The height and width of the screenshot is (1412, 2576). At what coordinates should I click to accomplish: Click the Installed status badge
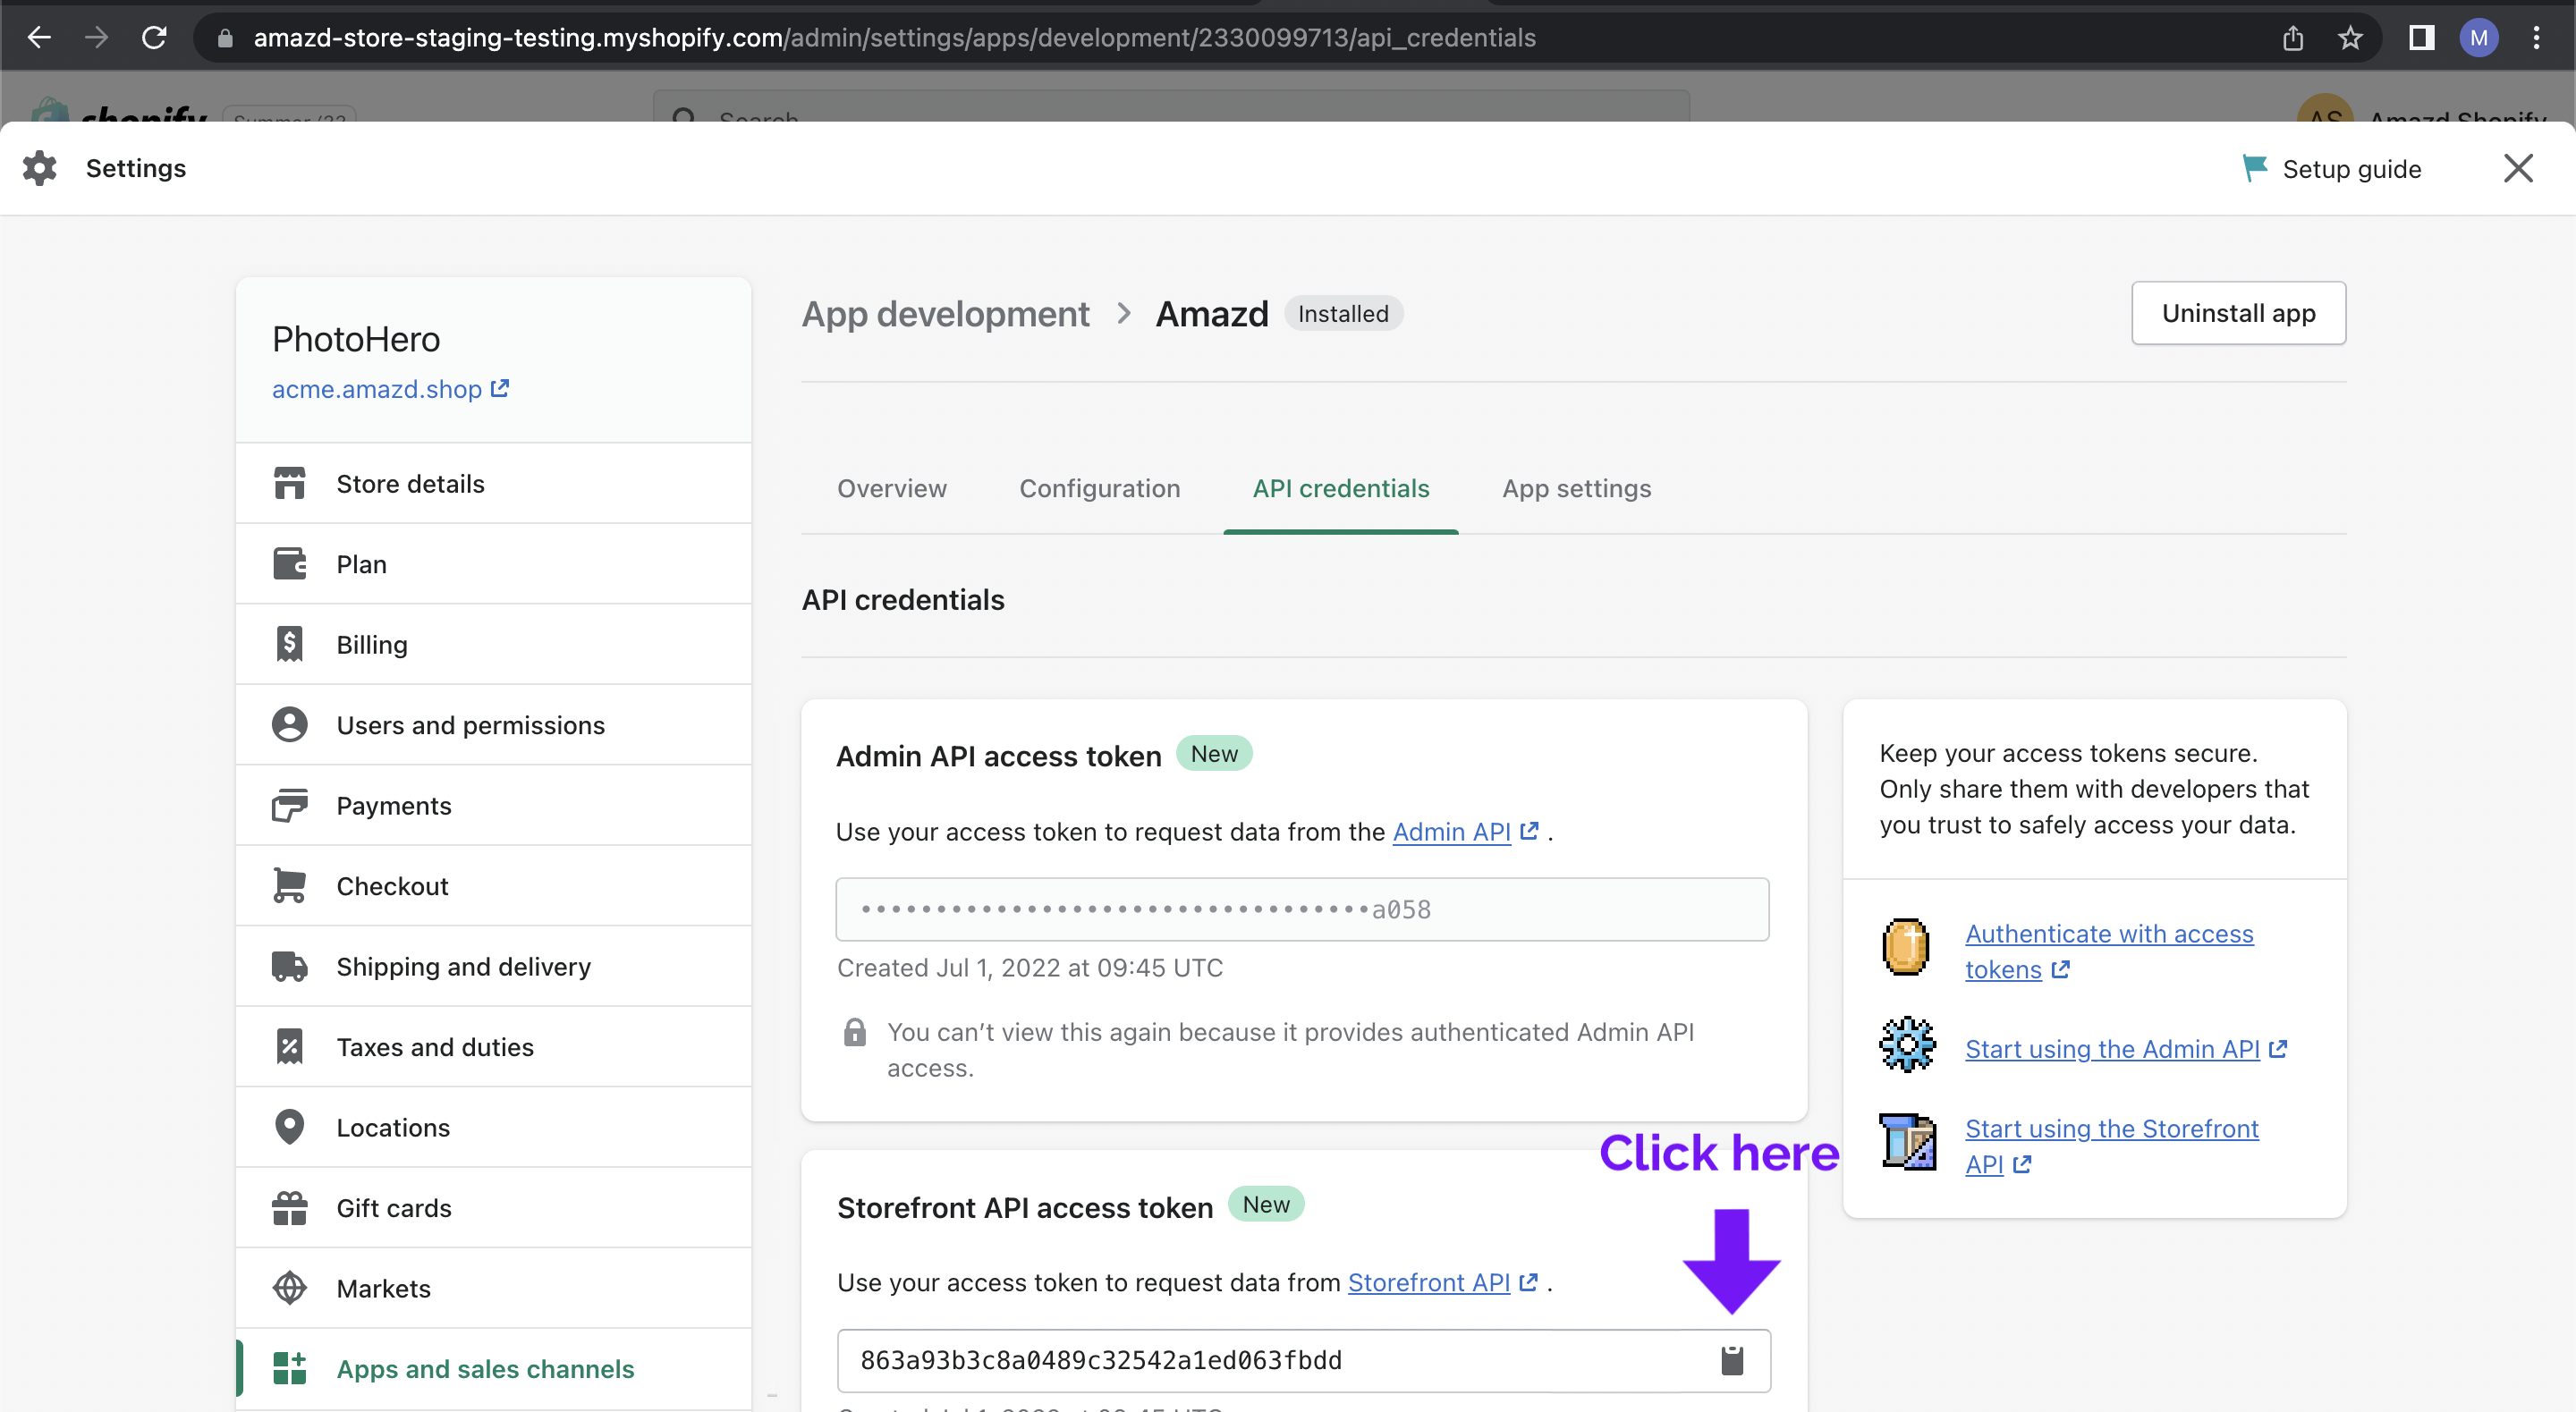tap(1343, 314)
